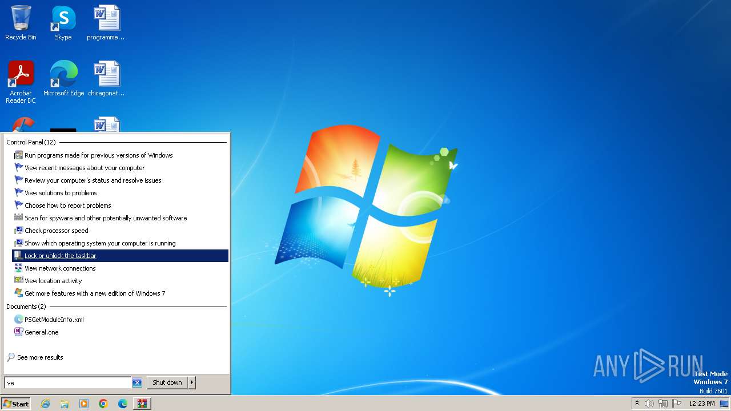Open the chicagonat Word document icon
The width and height of the screenshot is (731, 411).
(x=106, y=79)
